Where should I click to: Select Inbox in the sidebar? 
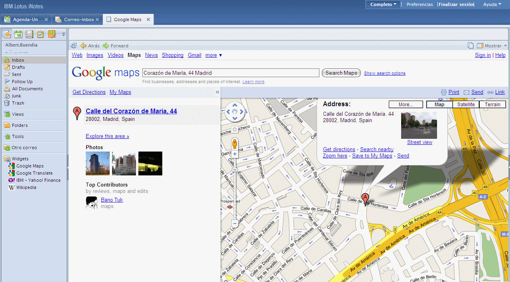33,60
